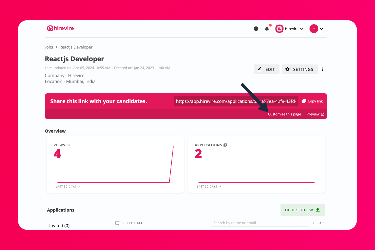
Task: Expand the user account dropdown arrow
Action: pyautogui.click(x=322, y=29)
